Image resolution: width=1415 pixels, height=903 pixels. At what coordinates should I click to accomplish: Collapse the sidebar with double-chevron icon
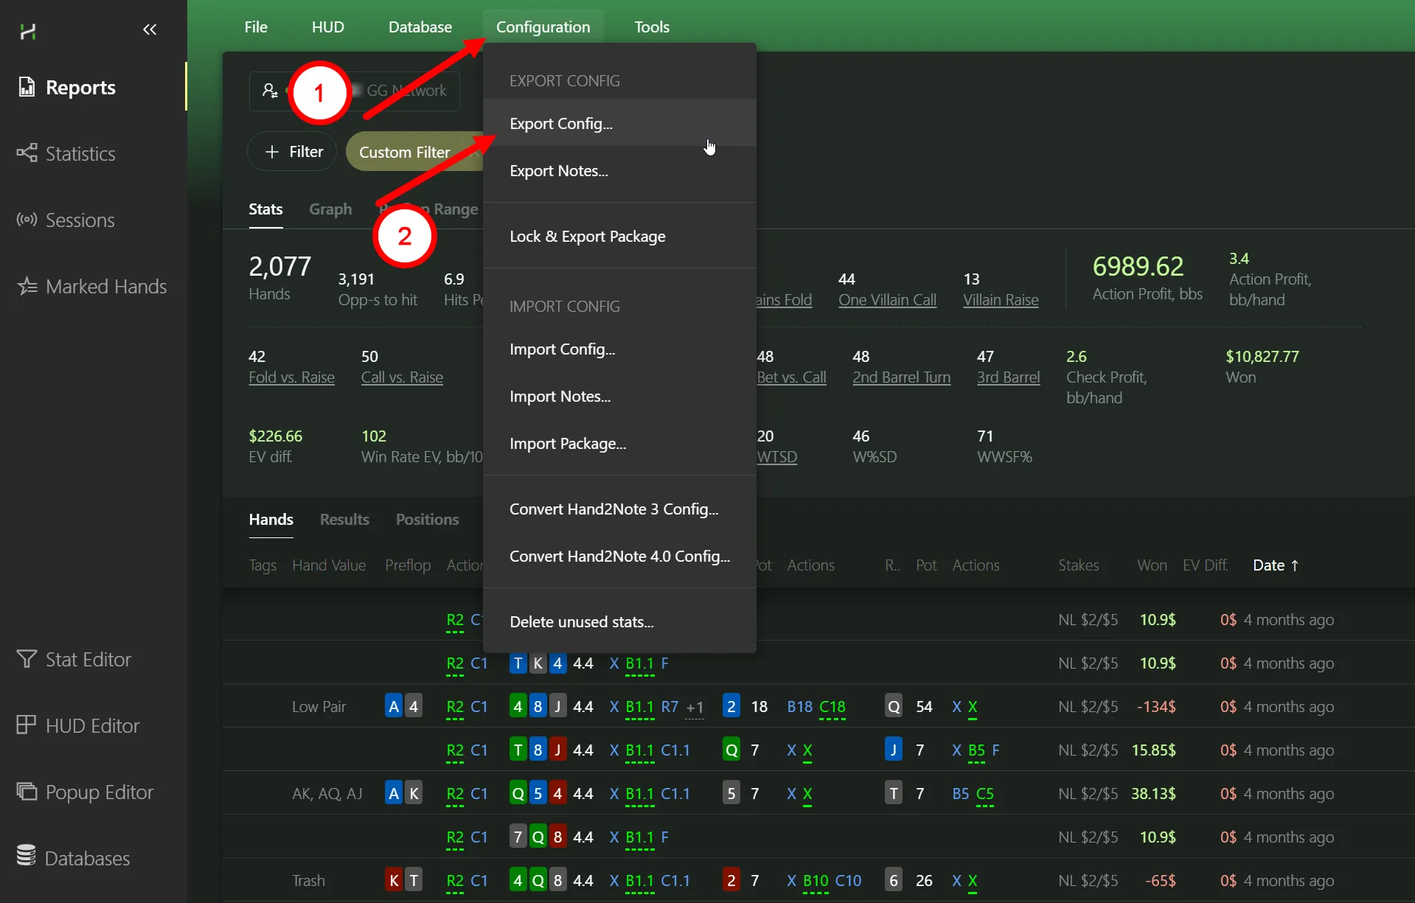pyautogui.click(x=150, y=29)
